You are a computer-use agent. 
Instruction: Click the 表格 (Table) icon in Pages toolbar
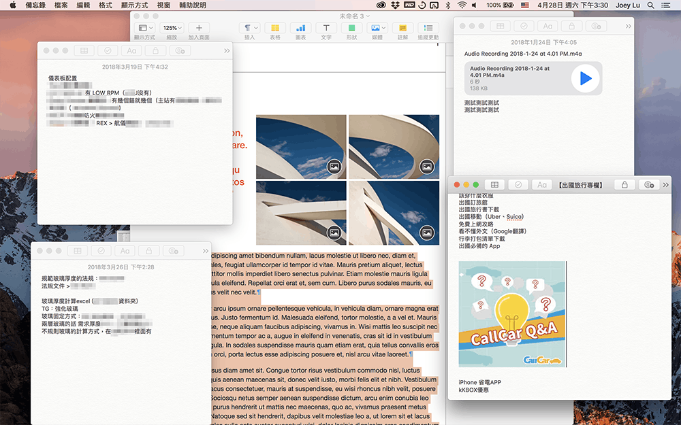[x=274, y=29]
